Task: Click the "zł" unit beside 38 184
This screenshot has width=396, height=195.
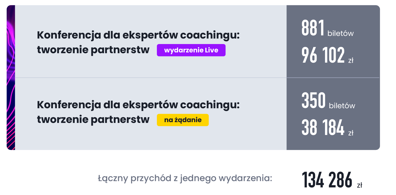Action: click(351, 133)
